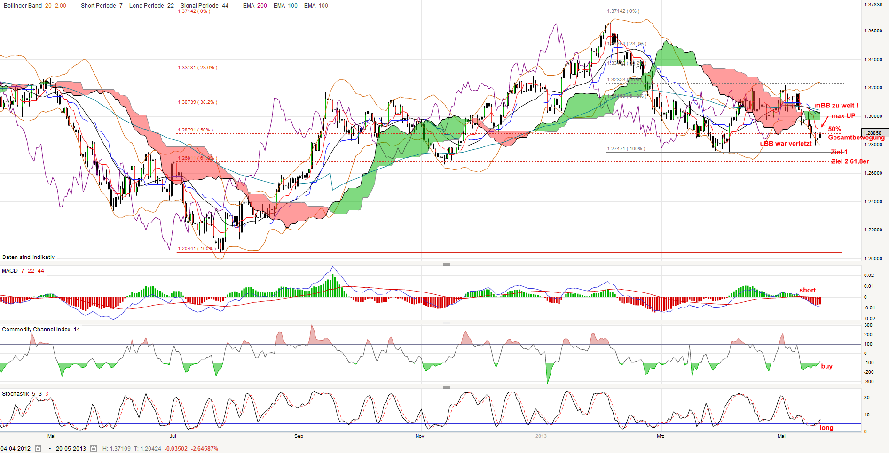Click the Nov marker on the time axis
The width and height of the screenshot is (889, 453).
tap(420, 436)
